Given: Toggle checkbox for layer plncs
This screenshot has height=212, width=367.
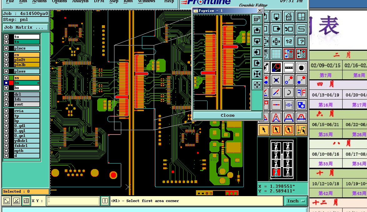Looking at the screenshot, I should [x=6, y=48].
